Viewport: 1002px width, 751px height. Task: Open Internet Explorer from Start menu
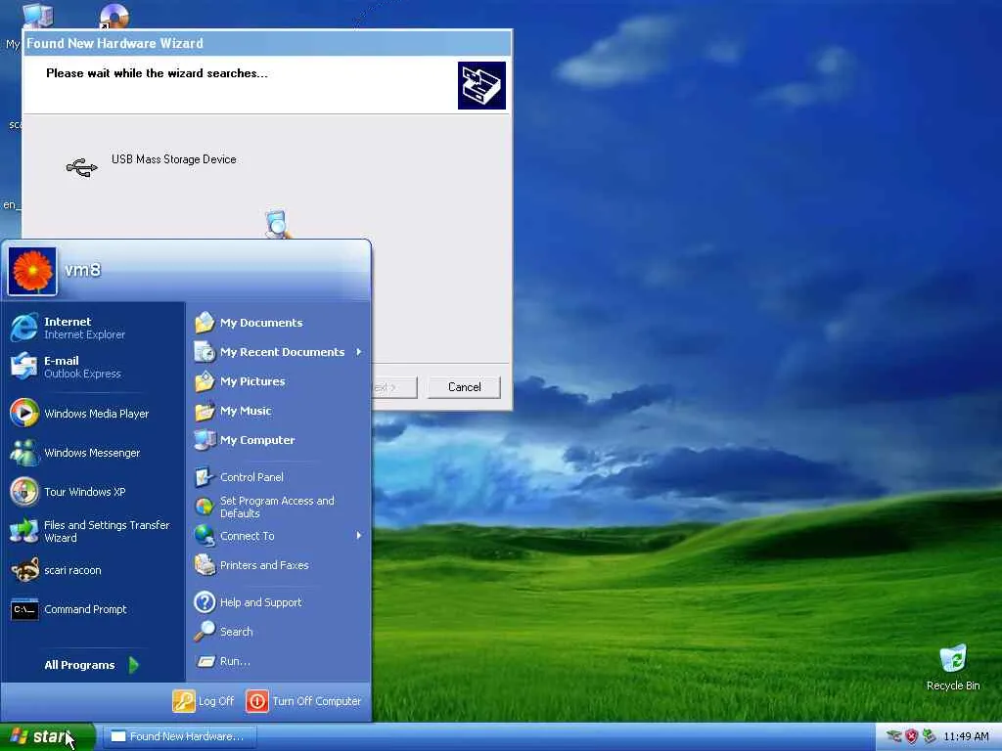(93, 328)
